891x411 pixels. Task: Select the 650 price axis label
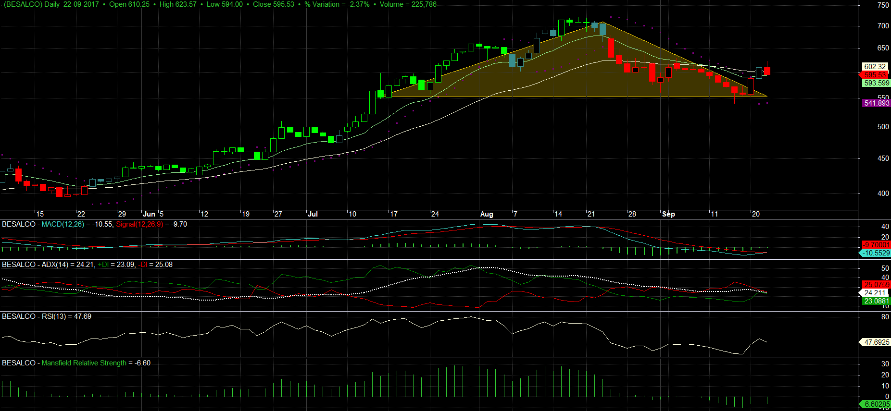coord(883,48)
